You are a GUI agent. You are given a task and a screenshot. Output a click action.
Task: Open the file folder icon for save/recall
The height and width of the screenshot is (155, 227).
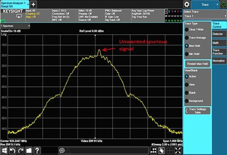[29, 151]
